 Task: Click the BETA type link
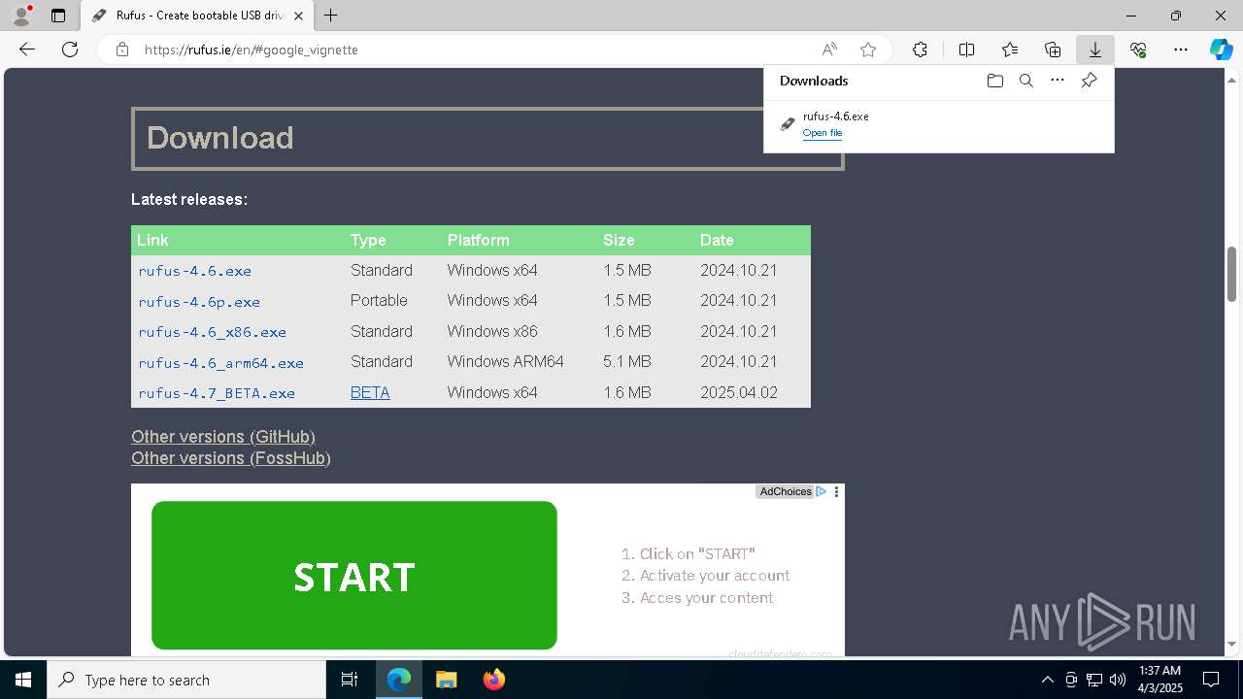[370, 393]
